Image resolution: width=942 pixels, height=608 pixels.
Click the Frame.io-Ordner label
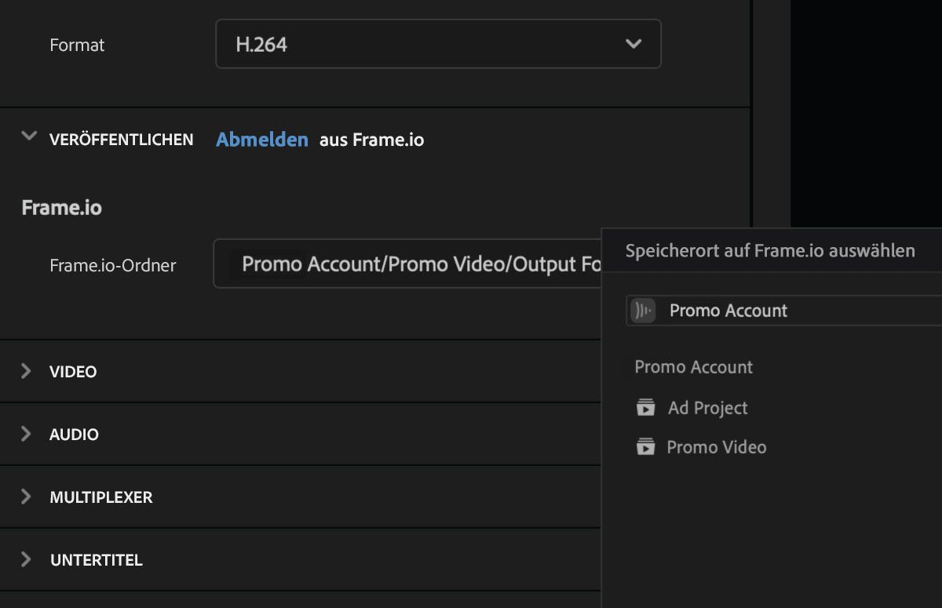(112, 265)
